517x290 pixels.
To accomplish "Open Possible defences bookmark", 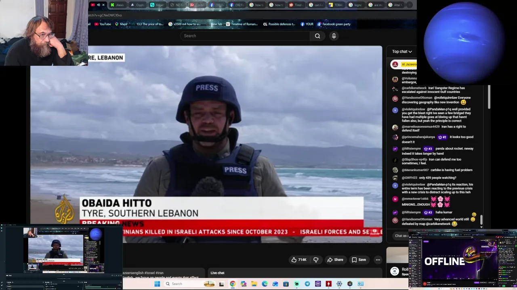I will pyautogui.click(x=279, y=24).
